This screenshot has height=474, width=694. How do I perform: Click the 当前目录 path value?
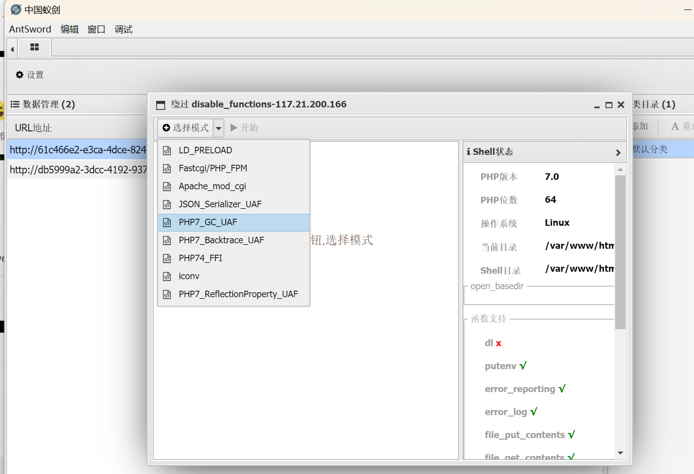pyautogui.click(x=580, y=246)
